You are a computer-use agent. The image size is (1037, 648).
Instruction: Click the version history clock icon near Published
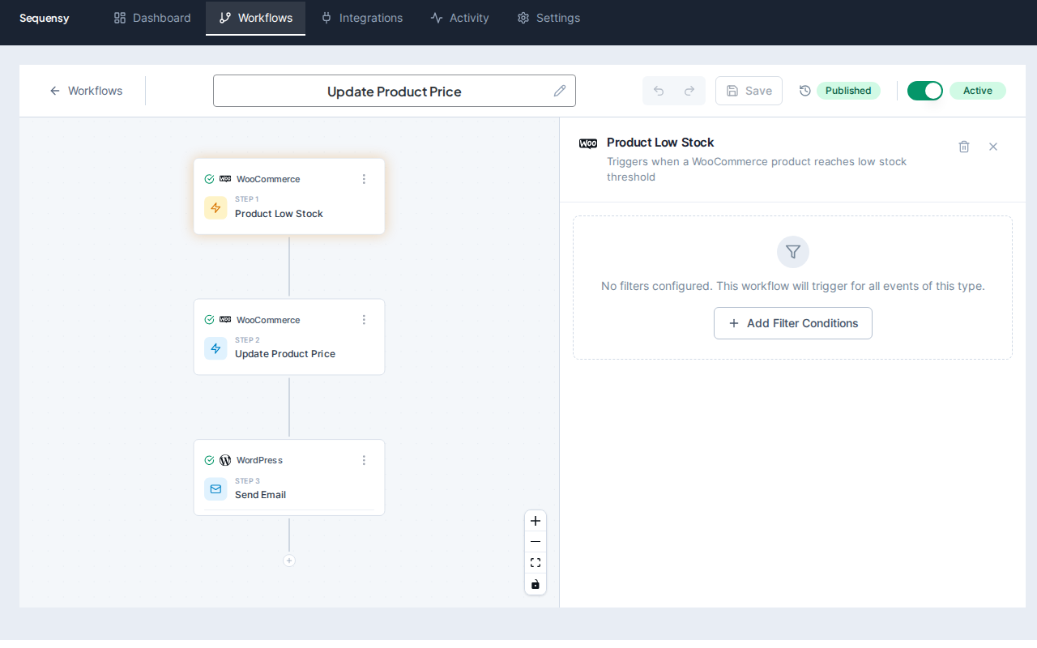804,91
